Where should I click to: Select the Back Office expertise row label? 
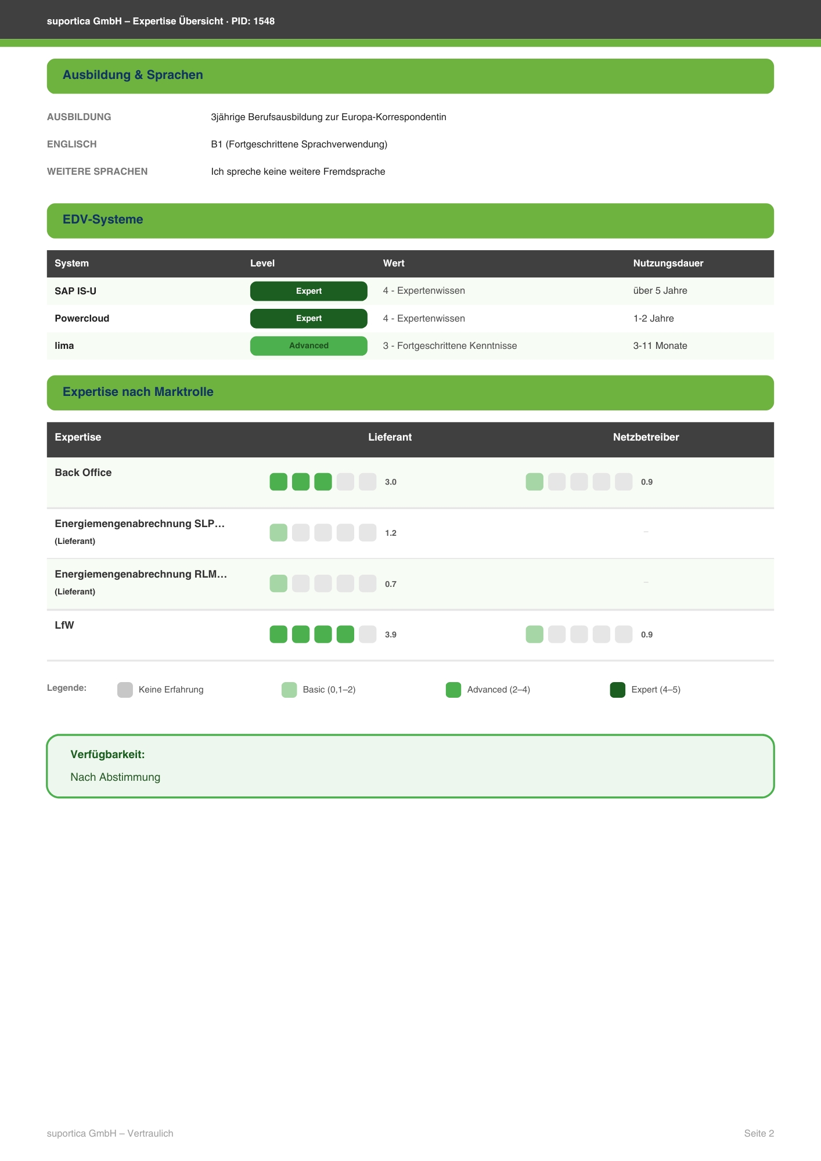83,473
